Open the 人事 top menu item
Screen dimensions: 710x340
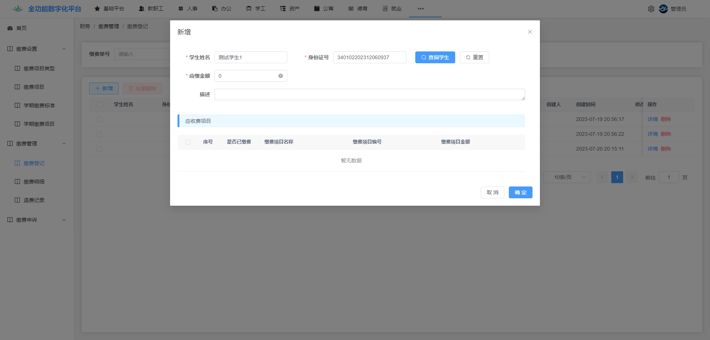[188, 9]
